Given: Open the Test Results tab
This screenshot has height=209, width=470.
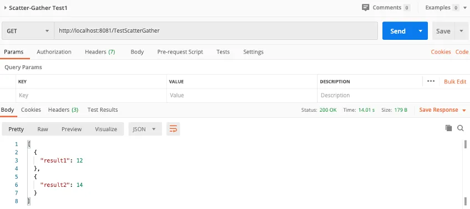Looking at the screenshot, I should coord(103,109).
